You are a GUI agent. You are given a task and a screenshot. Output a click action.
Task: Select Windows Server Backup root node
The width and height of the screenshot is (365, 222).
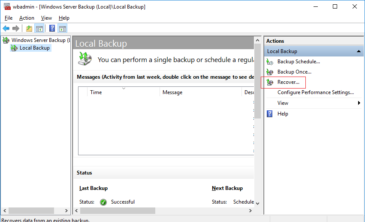click(x=38, y=40)
